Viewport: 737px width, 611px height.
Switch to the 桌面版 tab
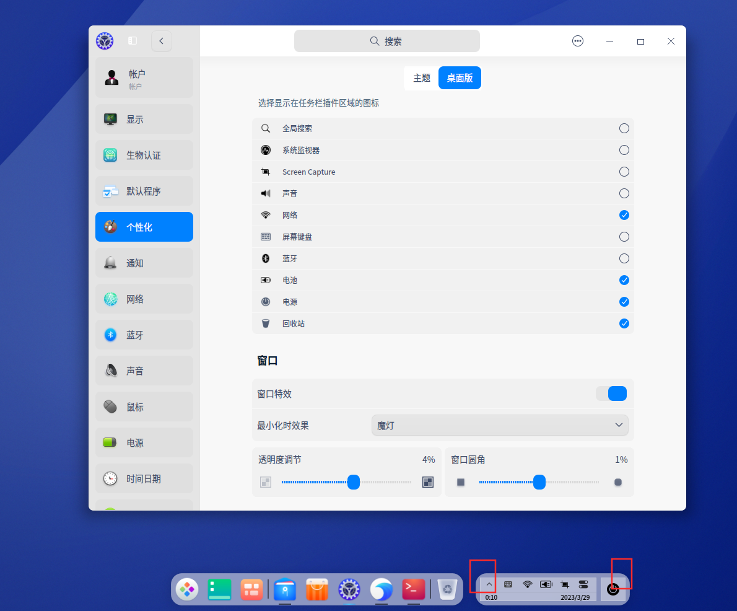click(460, 77)
